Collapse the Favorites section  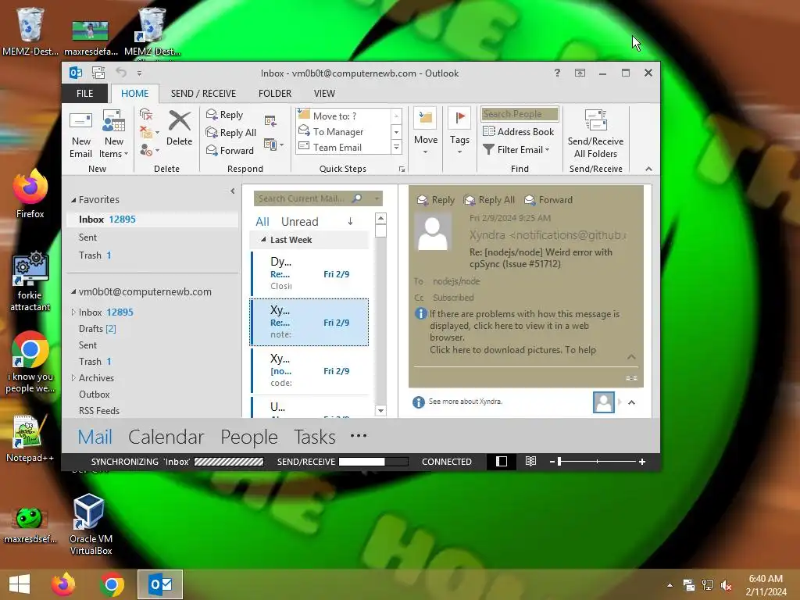tap(73, 200)
